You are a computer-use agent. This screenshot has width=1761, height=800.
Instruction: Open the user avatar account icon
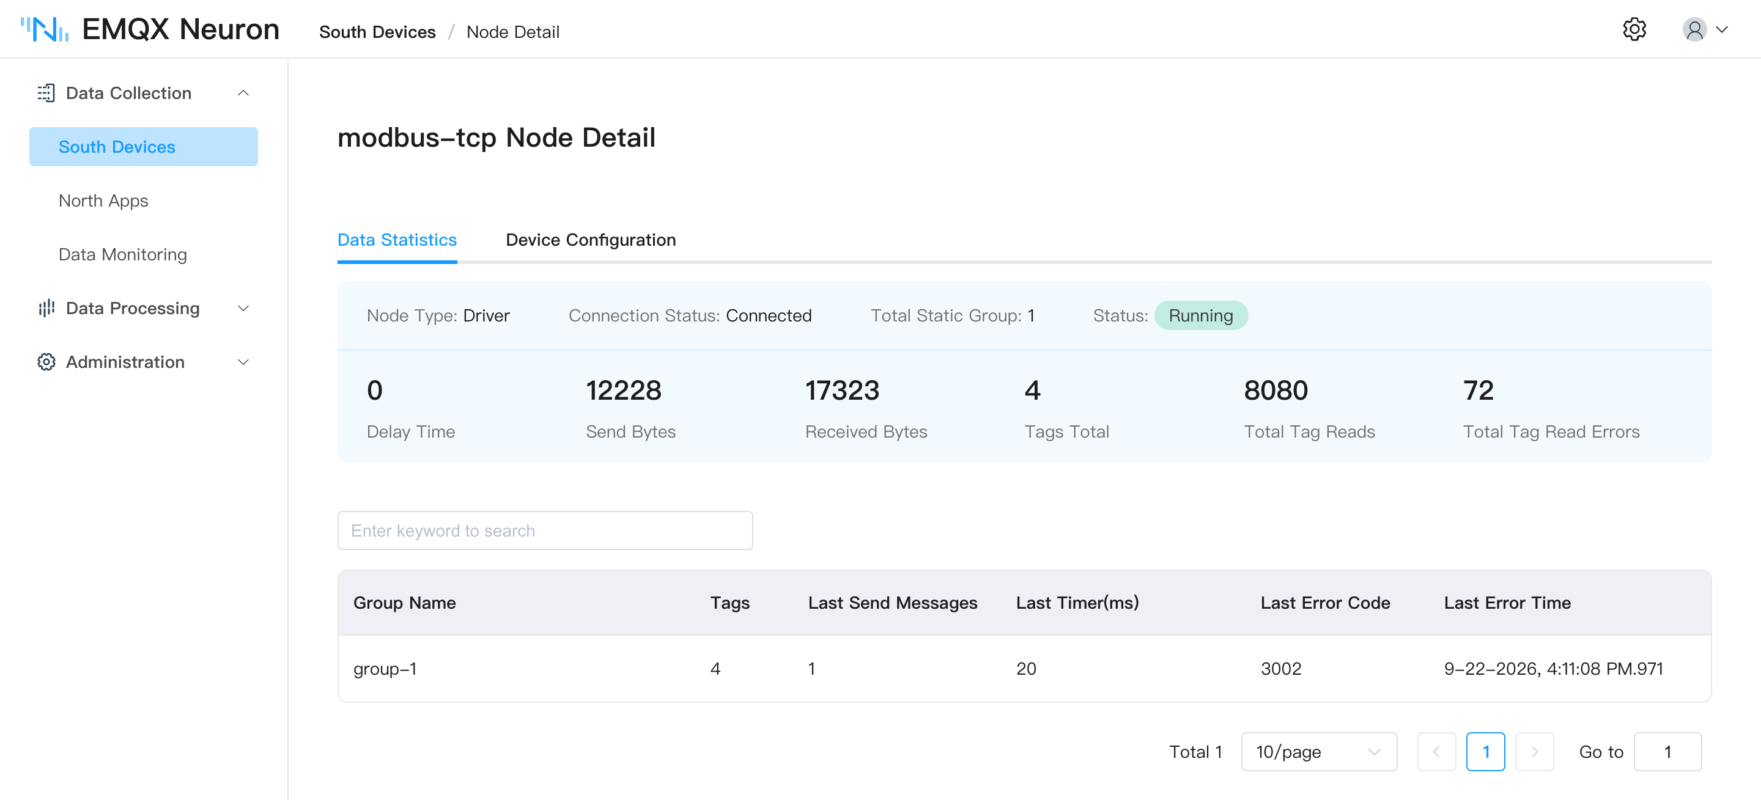click(1694, 29)
